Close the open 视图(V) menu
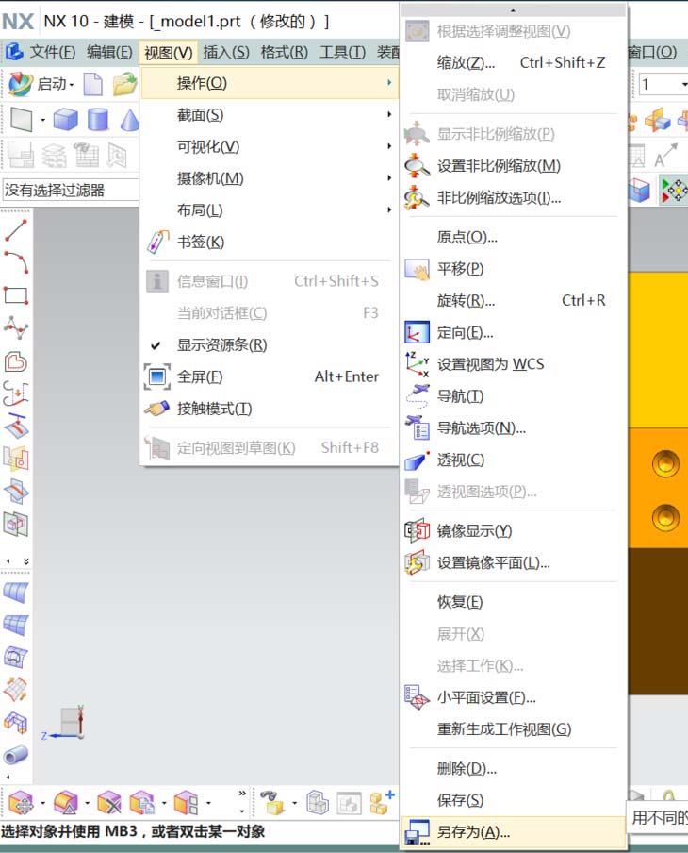This screenshot has height=853, width=688. coord(168,53)
